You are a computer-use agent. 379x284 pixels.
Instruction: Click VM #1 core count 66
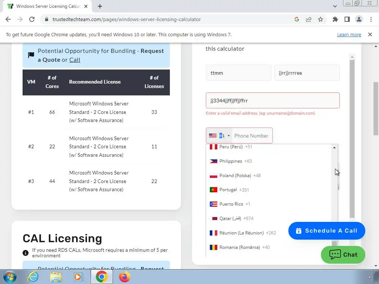click(52, 112)
